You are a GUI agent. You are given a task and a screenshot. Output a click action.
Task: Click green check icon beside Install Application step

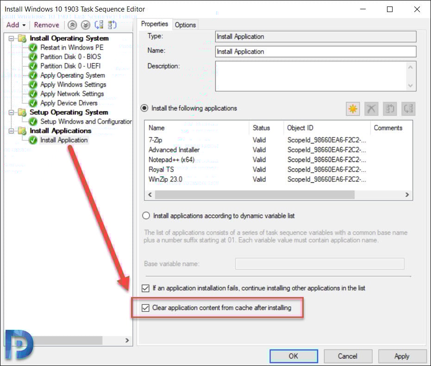point(33,140)
